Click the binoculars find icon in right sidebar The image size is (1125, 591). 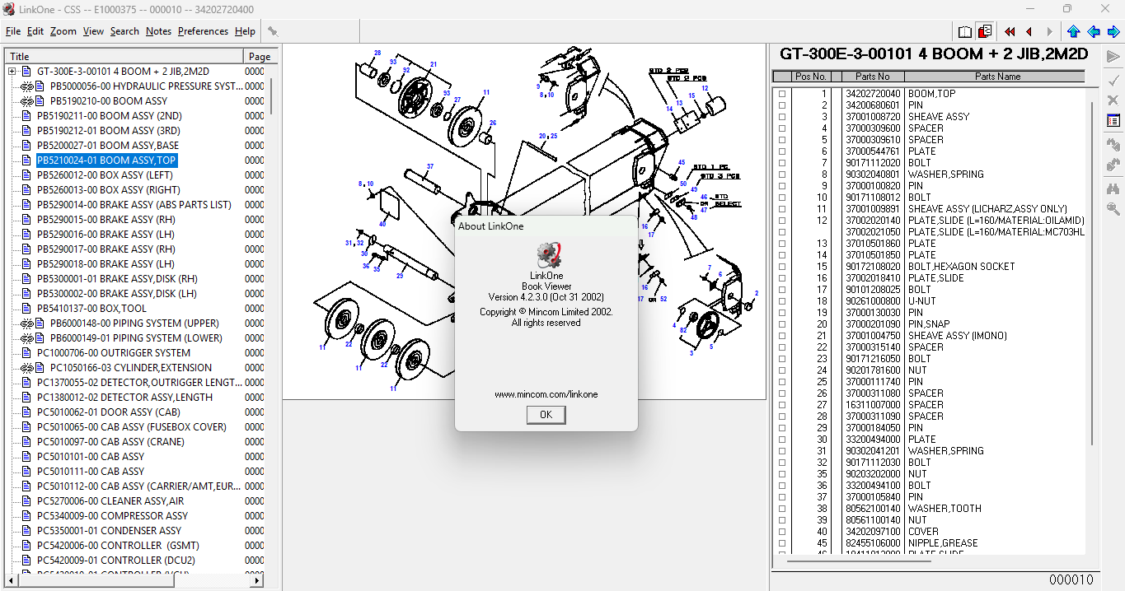coord(1113,188)
